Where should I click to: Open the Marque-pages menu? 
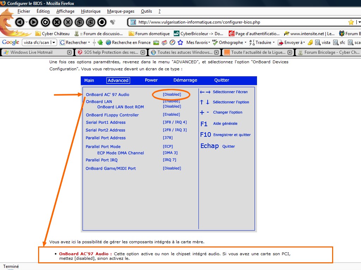[x=121, y=11]
